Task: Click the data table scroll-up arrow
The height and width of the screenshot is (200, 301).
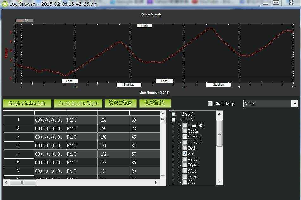Action: click(163, 113)
